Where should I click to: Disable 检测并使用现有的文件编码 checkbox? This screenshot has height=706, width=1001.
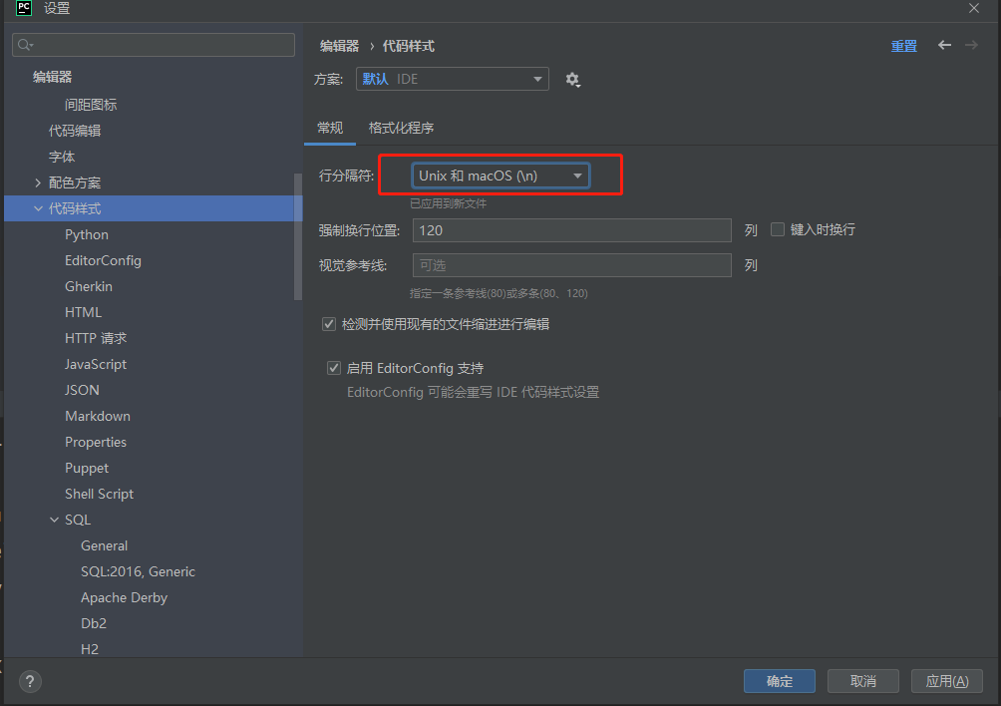(328, 323)
